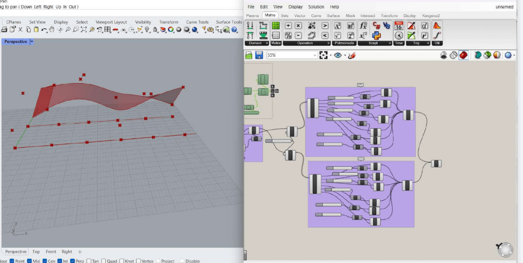This screenshot has height=263, width=523.
Task: Open the Solution menu in Grasshopper
Action: (x=316, y=7)
